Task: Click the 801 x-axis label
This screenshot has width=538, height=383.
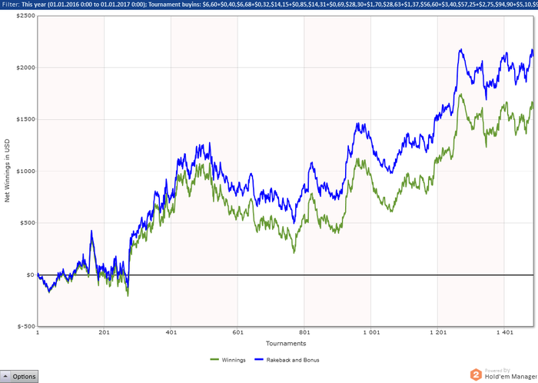Action: pos(304,332)
